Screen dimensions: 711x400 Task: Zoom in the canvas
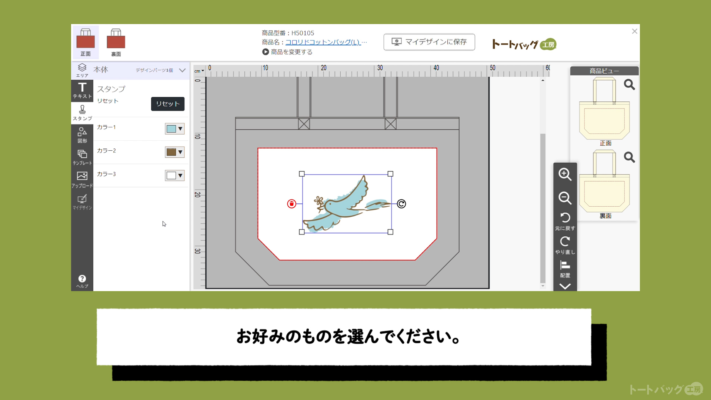(565, 174)
